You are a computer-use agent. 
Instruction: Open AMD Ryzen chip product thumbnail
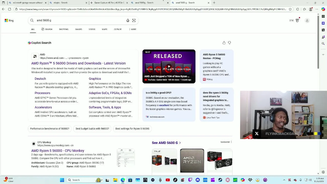pyautogui.click(x=192, y=161)
